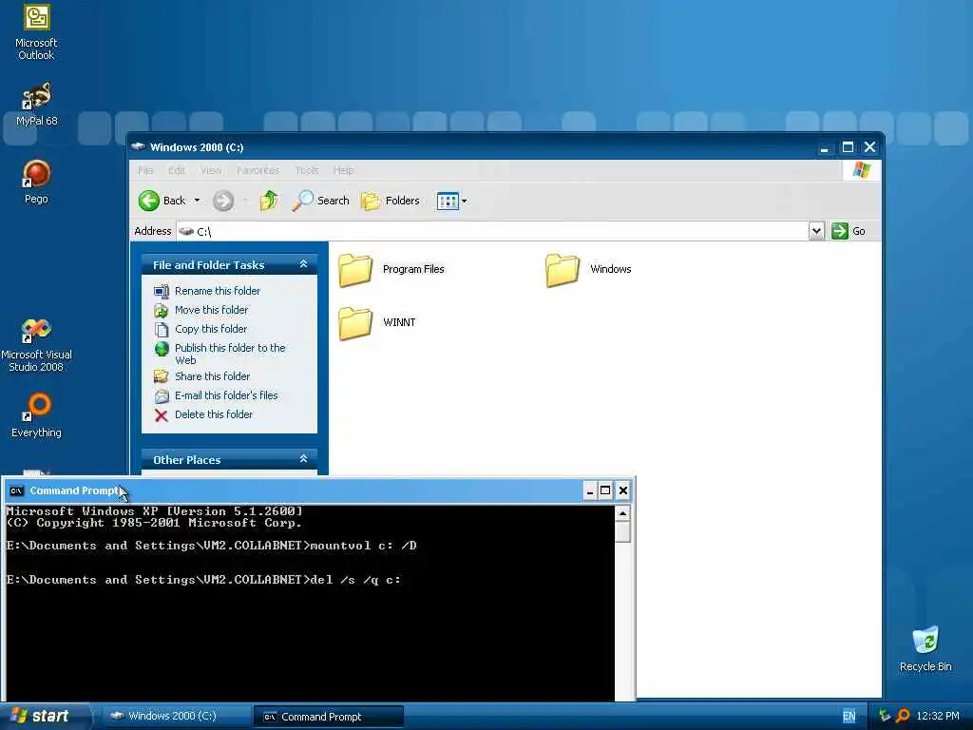Maximize the Windows 2000 (C:) window

(848, 147)
